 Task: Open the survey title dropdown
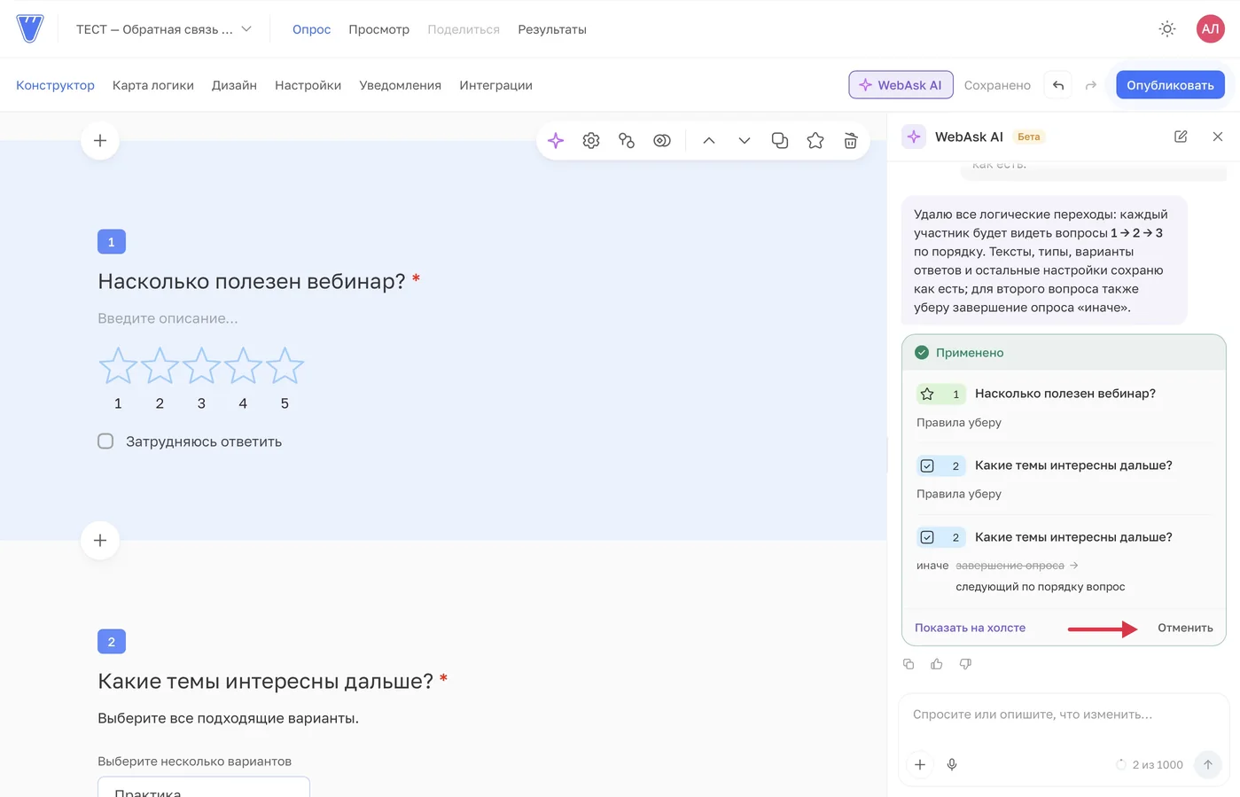tap(164, 29)
